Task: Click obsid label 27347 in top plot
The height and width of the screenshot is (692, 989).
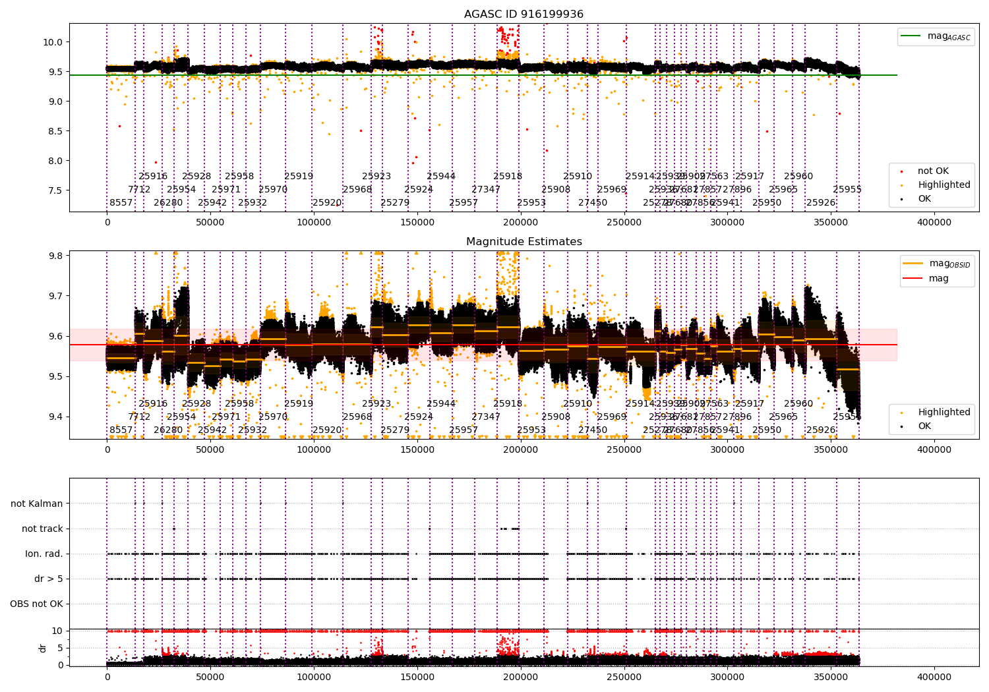Action: pos(486,190)
